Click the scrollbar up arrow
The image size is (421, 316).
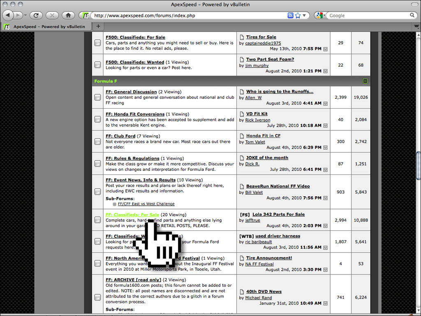click(x=418, y=35)
